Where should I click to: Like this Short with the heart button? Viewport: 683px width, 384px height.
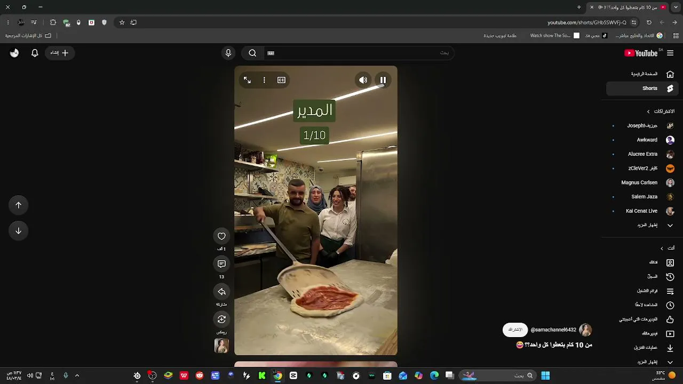221,236
